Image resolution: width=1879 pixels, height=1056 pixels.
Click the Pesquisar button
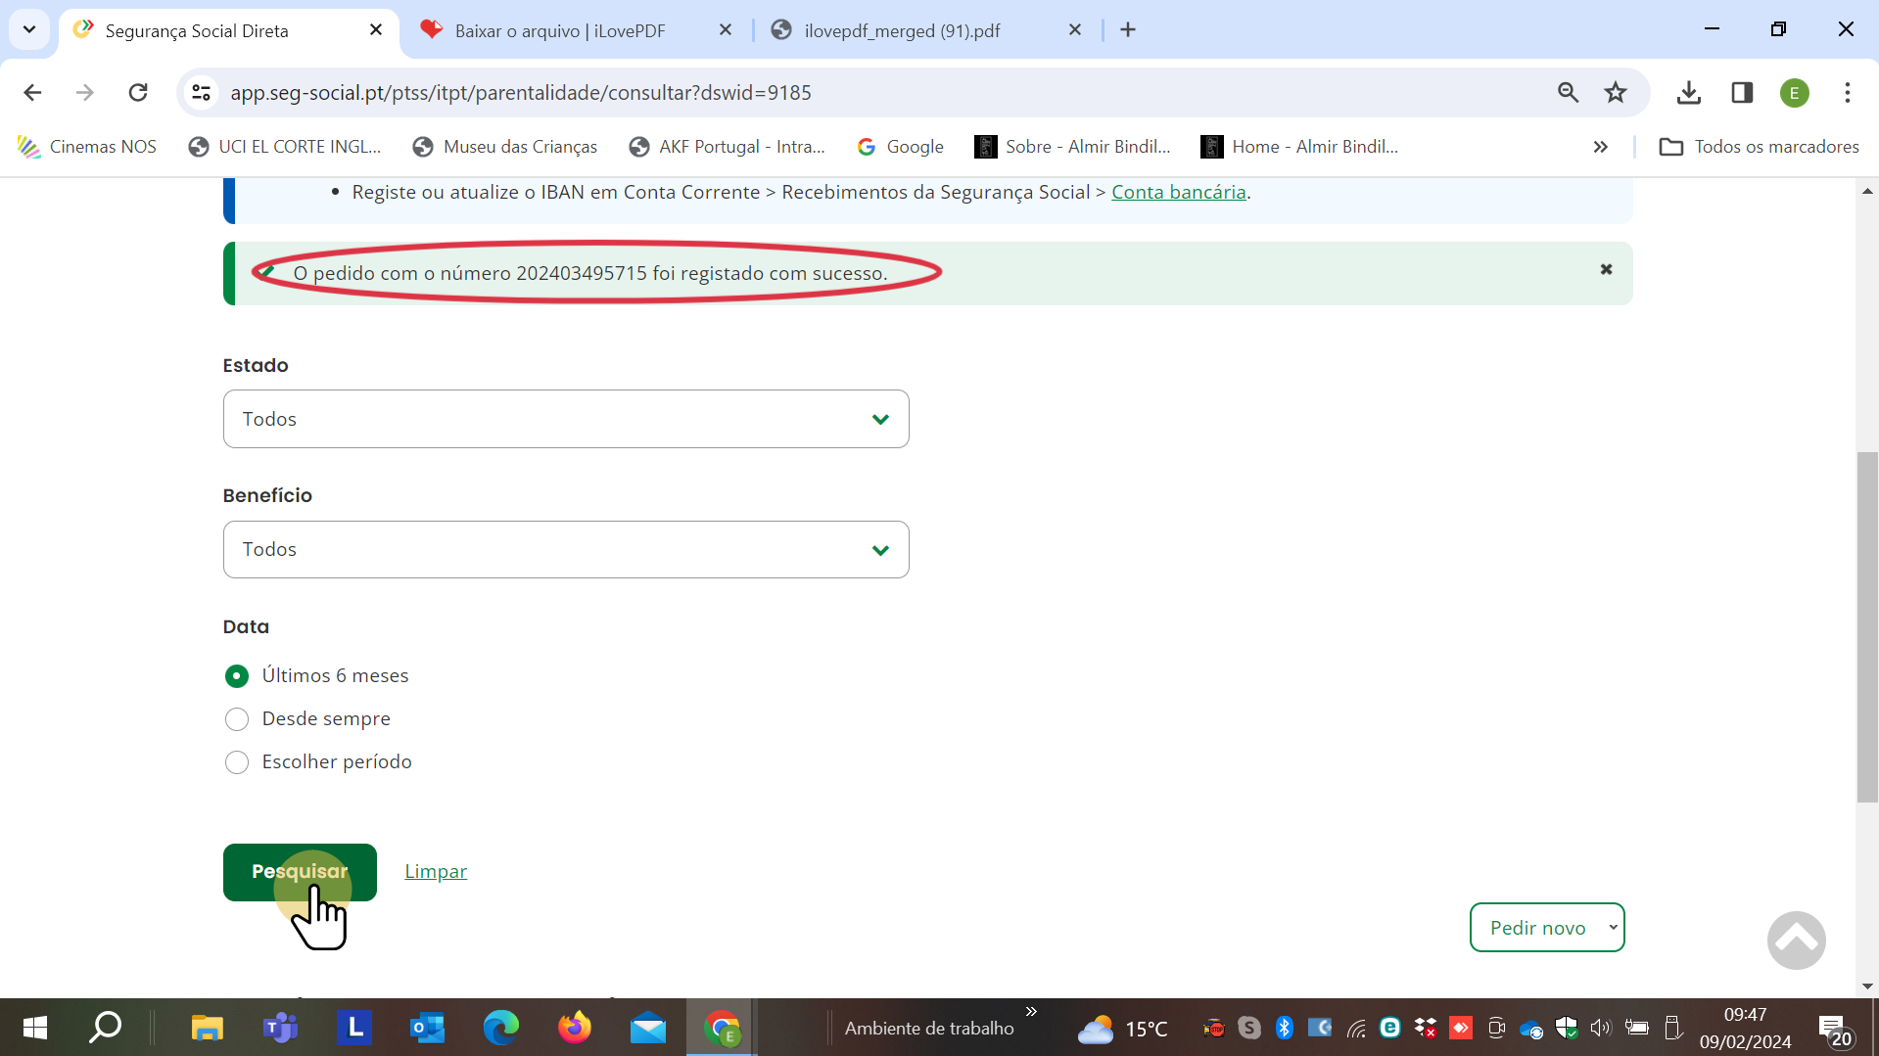(300, 872)
